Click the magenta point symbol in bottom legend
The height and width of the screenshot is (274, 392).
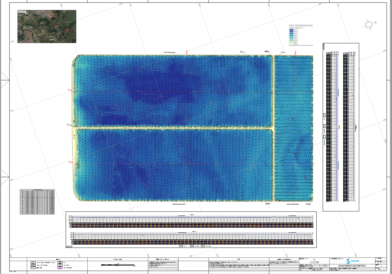pyautogui.click(x=60, y=268)
